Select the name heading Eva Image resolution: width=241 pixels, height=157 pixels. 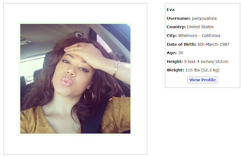(171, 10)
